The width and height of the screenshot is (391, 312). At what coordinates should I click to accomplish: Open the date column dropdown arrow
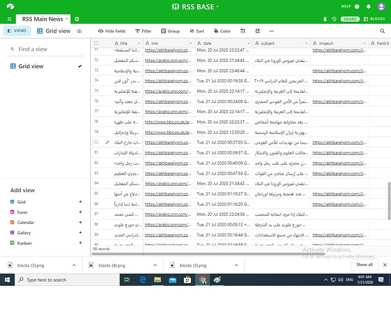tap(248, 43)
